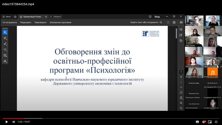Select the highlighter pen tool
This screenshot has width=222, height=125.
5,44
